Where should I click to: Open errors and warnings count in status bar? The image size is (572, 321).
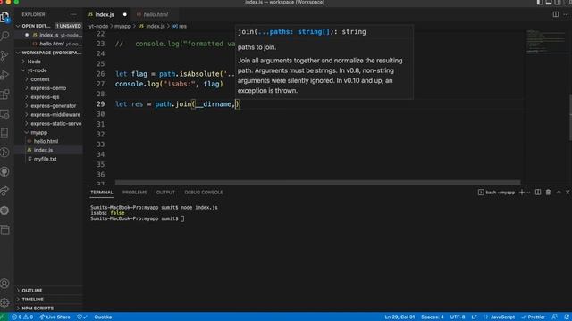tap(22, 317)
